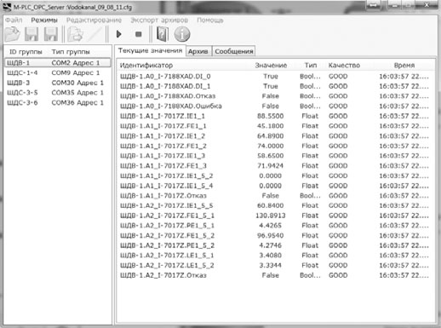Click COM2 Адрес 1 group type cell
Image resolution: width=441 pixels, height=328 pixels.
click(x=76, y=63)
